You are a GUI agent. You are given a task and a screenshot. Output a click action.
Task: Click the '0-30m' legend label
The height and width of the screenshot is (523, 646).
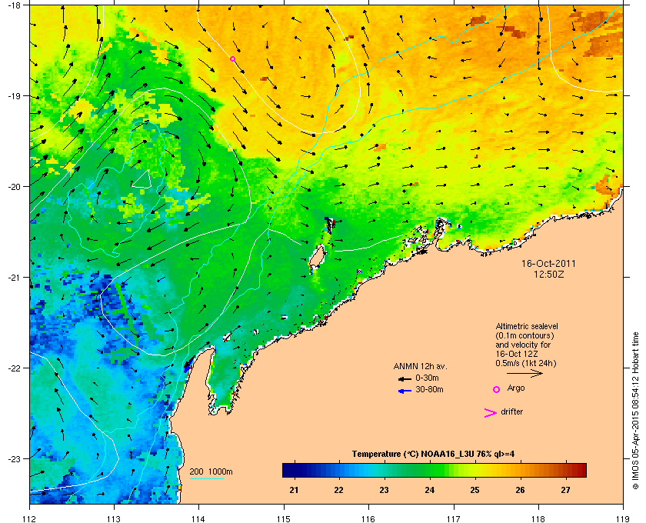pyautogui.click(x=427, y=378)
